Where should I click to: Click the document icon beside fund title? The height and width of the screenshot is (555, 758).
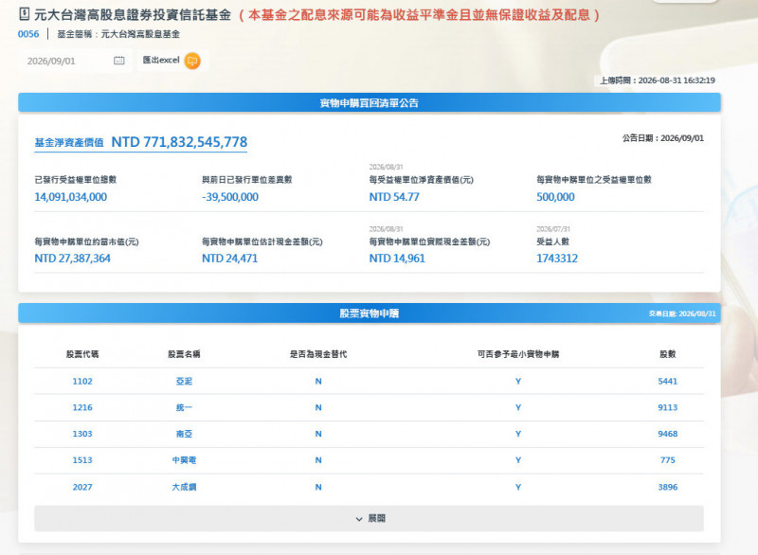coord(25,14)
